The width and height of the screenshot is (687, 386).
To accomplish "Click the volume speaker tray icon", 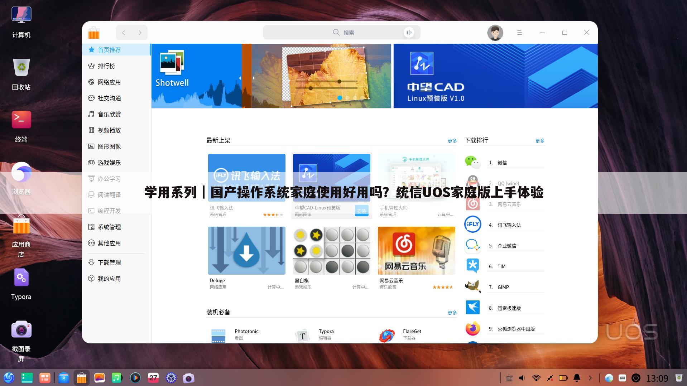I will pos(522,378).
